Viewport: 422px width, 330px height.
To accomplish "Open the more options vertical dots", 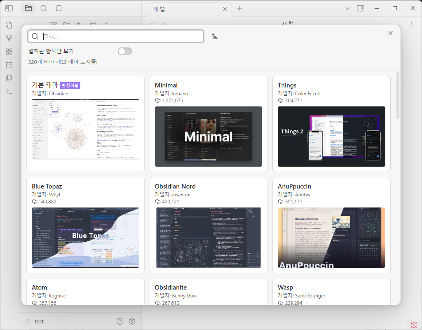I will click(411, 24).
